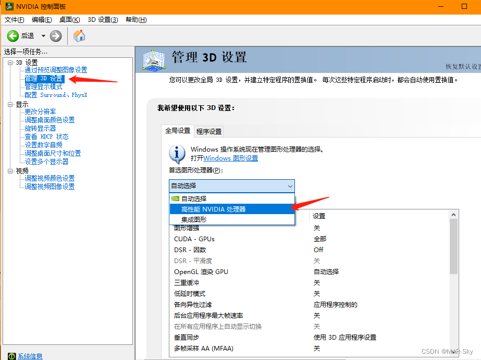Select 配置 Surround、PhysX in tree
The height and width of the screenshot is (360, 481).
point(56,95)
